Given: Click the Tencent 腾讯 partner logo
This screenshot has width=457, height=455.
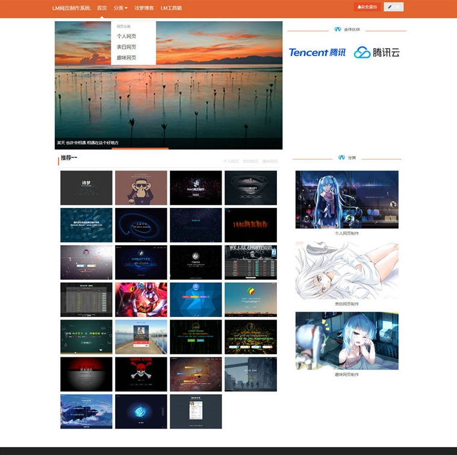Looking at the screenshot, I should (317, 52).
